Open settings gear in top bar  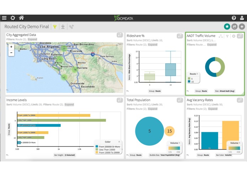pyautogui.click(x=13, y=18)
